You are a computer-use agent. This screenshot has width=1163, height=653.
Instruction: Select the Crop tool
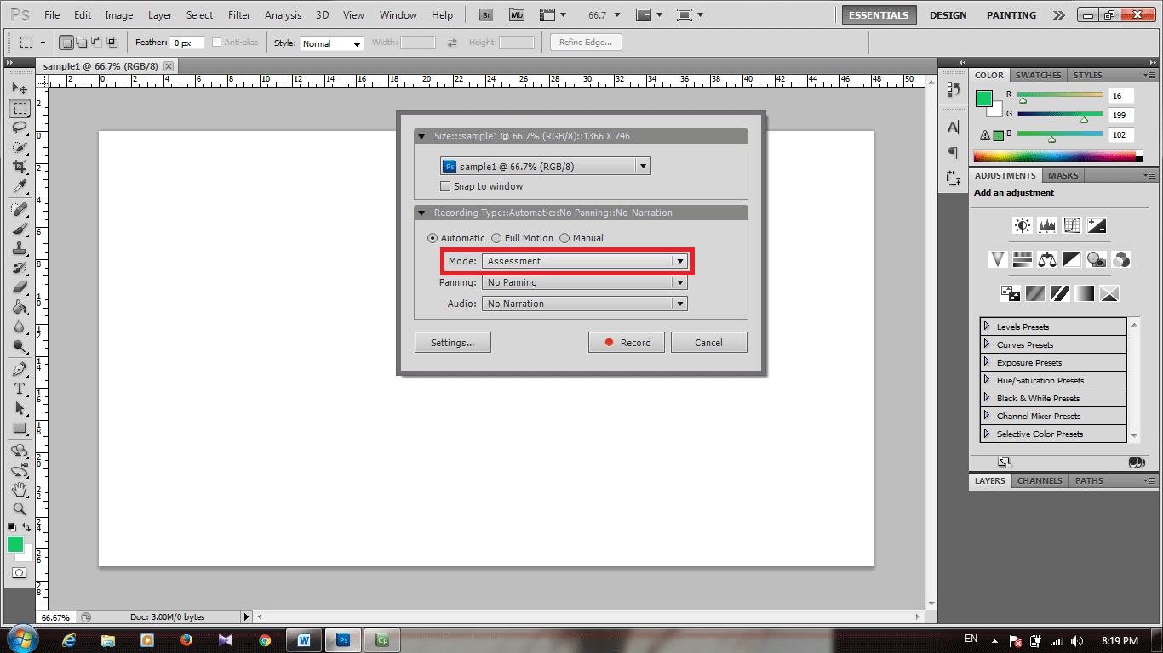(x=20, y=167)
